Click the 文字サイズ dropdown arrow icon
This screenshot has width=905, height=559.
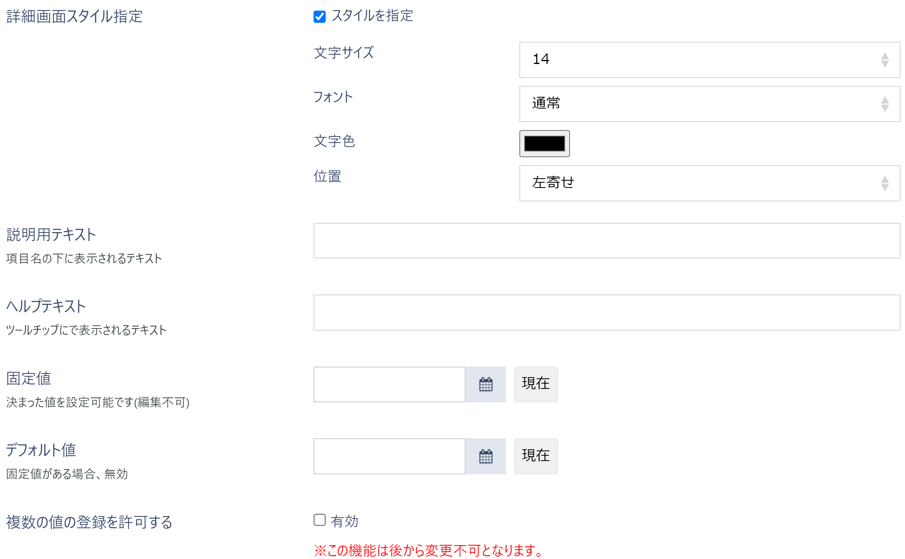pos(885,60)
